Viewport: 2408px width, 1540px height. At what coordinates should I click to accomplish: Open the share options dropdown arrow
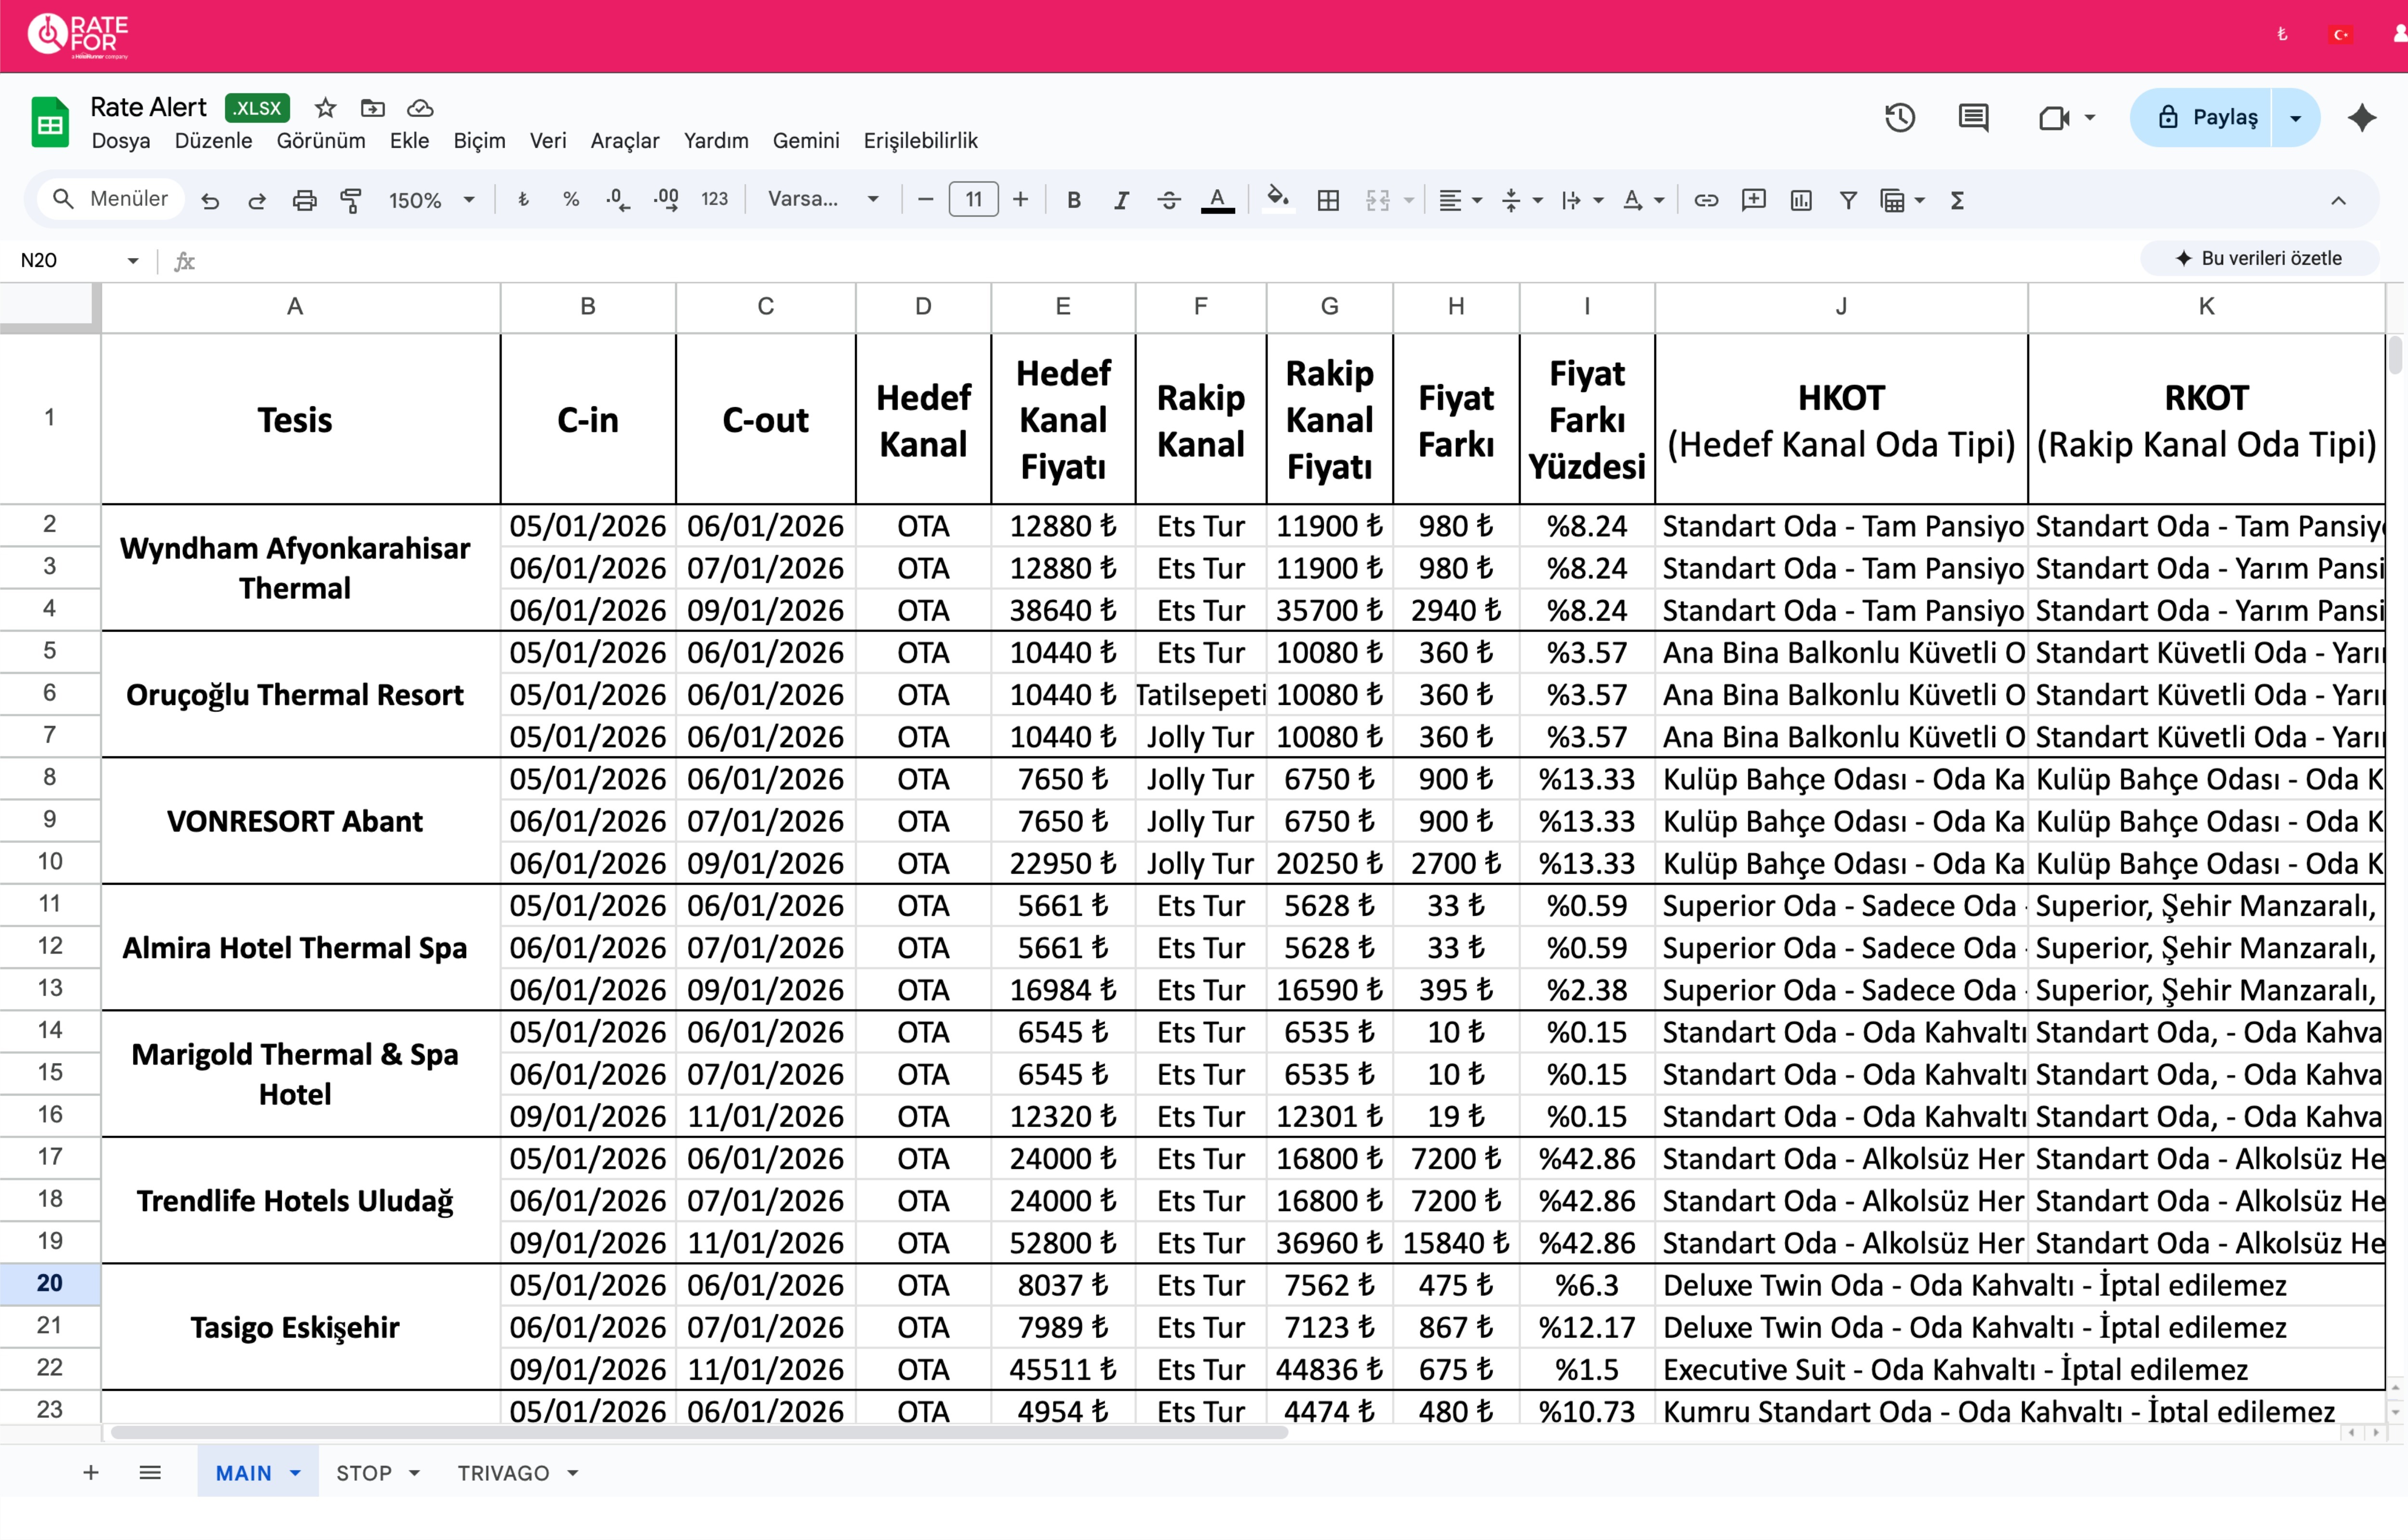click(x=2296, y=118)
